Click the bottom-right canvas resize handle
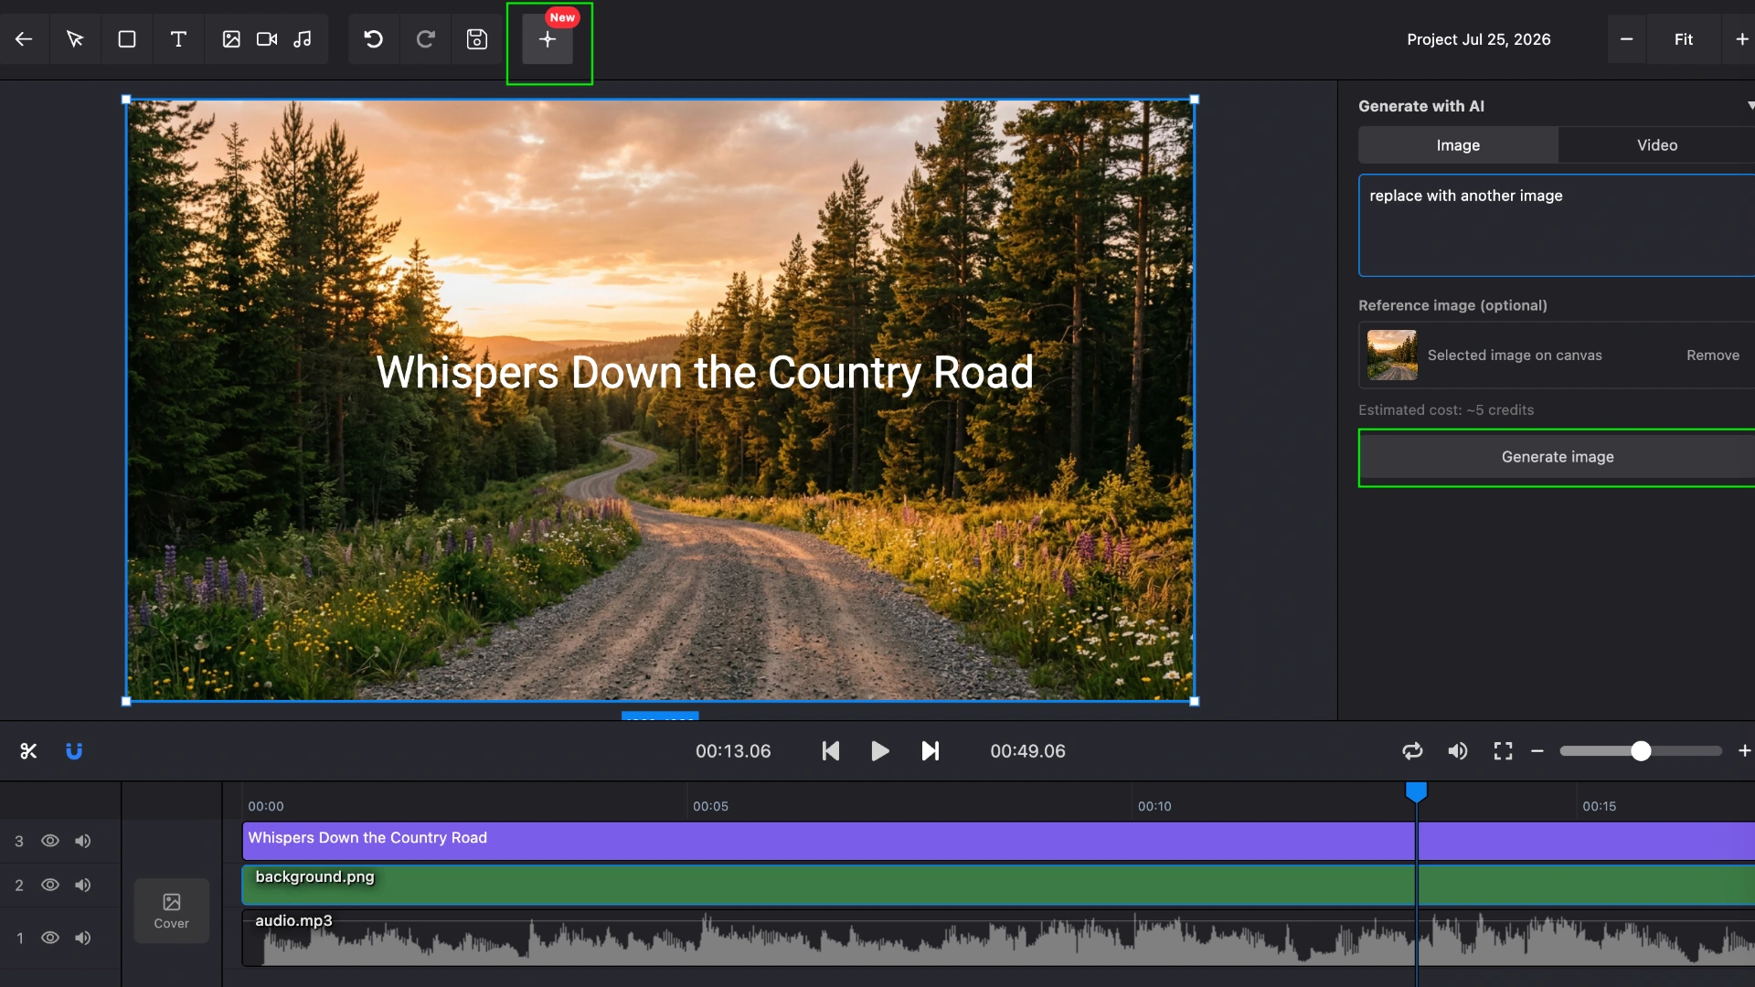This screenshot has width=1755, height=987. coord(1194,702)
